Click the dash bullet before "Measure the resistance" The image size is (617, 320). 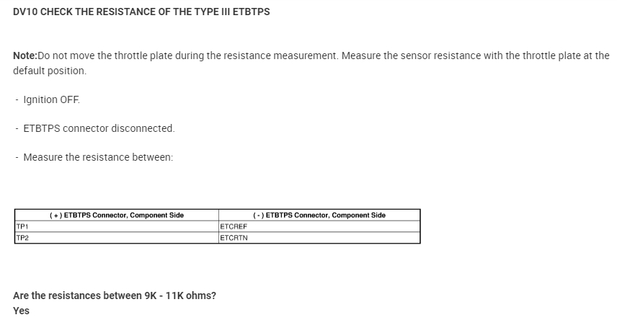(x=17, y=157)
